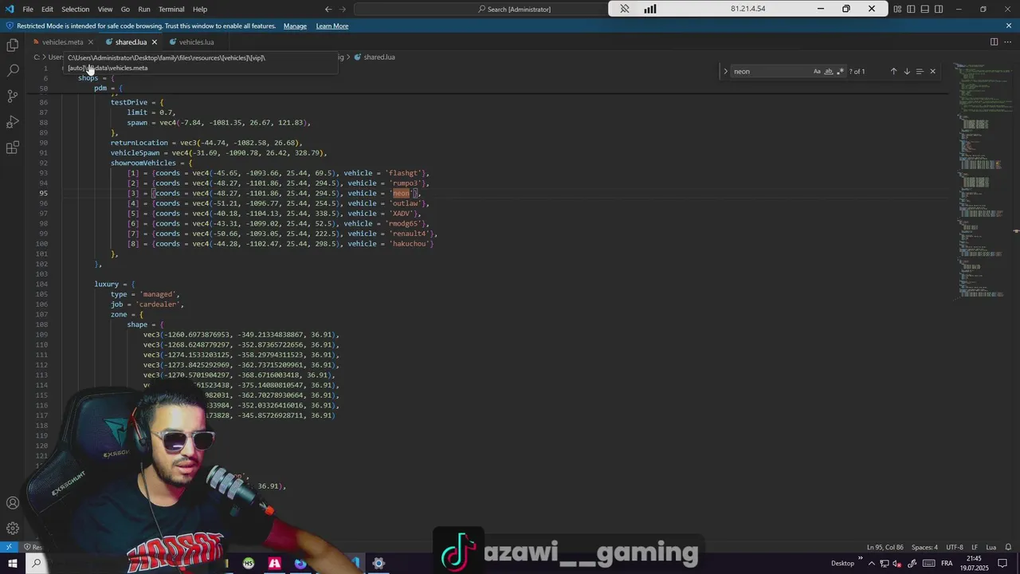Image resolution: width=1020 pixels, height=574 pixels.
Task: Open editor More Actions ellipsis
Action: pos(1008,41)
